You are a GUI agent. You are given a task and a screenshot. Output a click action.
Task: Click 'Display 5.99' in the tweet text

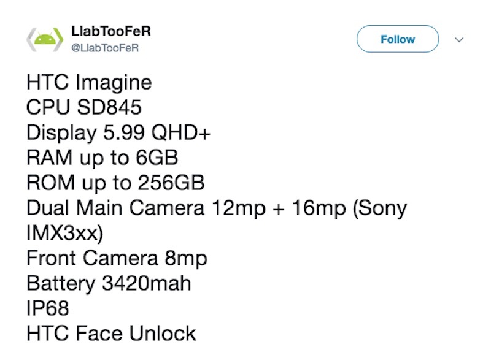click(x=85, y=133)
